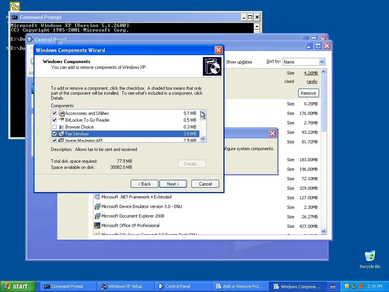Click the on-screen keyboard taskbar icon

(333, 287)
